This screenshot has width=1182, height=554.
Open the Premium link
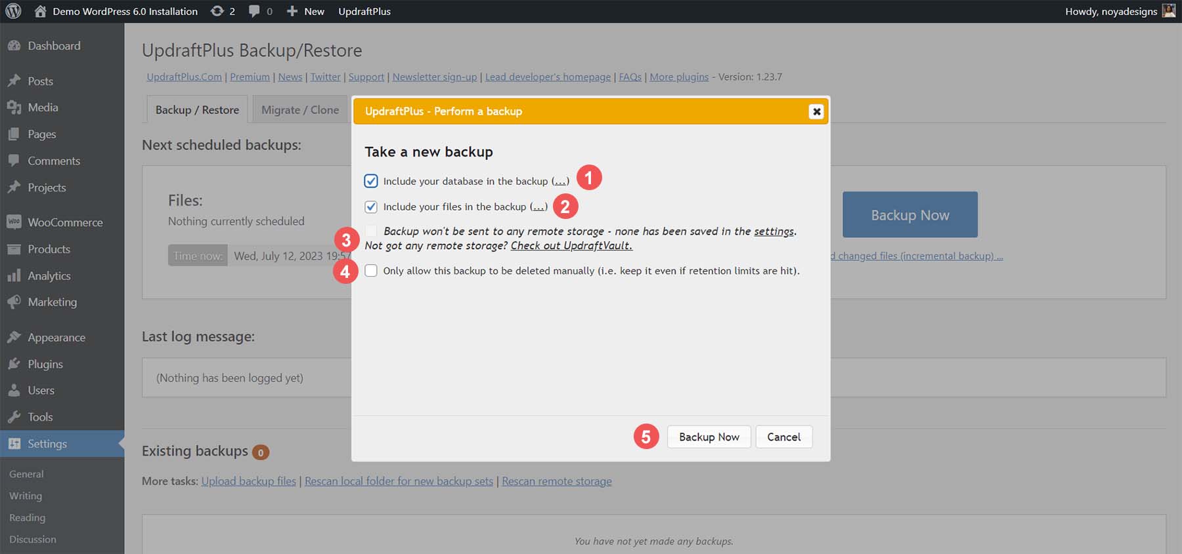(250, 77)
